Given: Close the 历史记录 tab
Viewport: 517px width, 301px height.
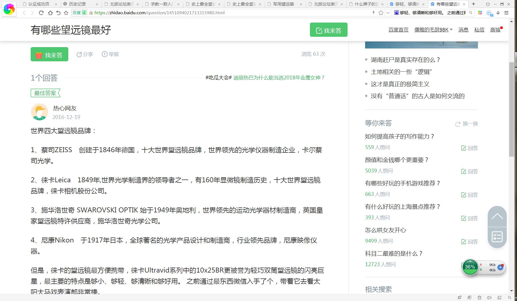Looking at the screenshot, I should click(x=97, y=4).
